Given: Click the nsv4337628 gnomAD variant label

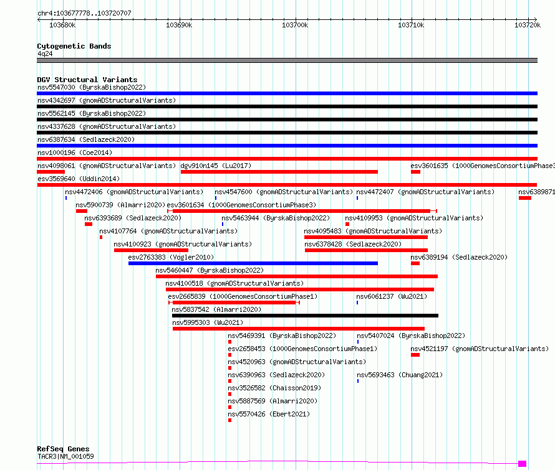Looking at the screenshot, I should (107, 126).
